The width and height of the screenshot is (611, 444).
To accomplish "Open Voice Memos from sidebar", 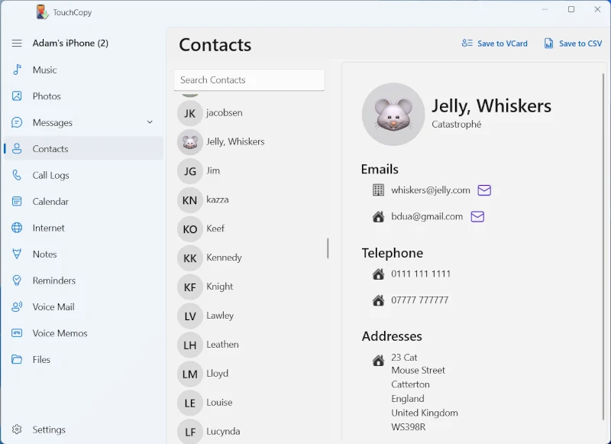I will click(60, 333).
